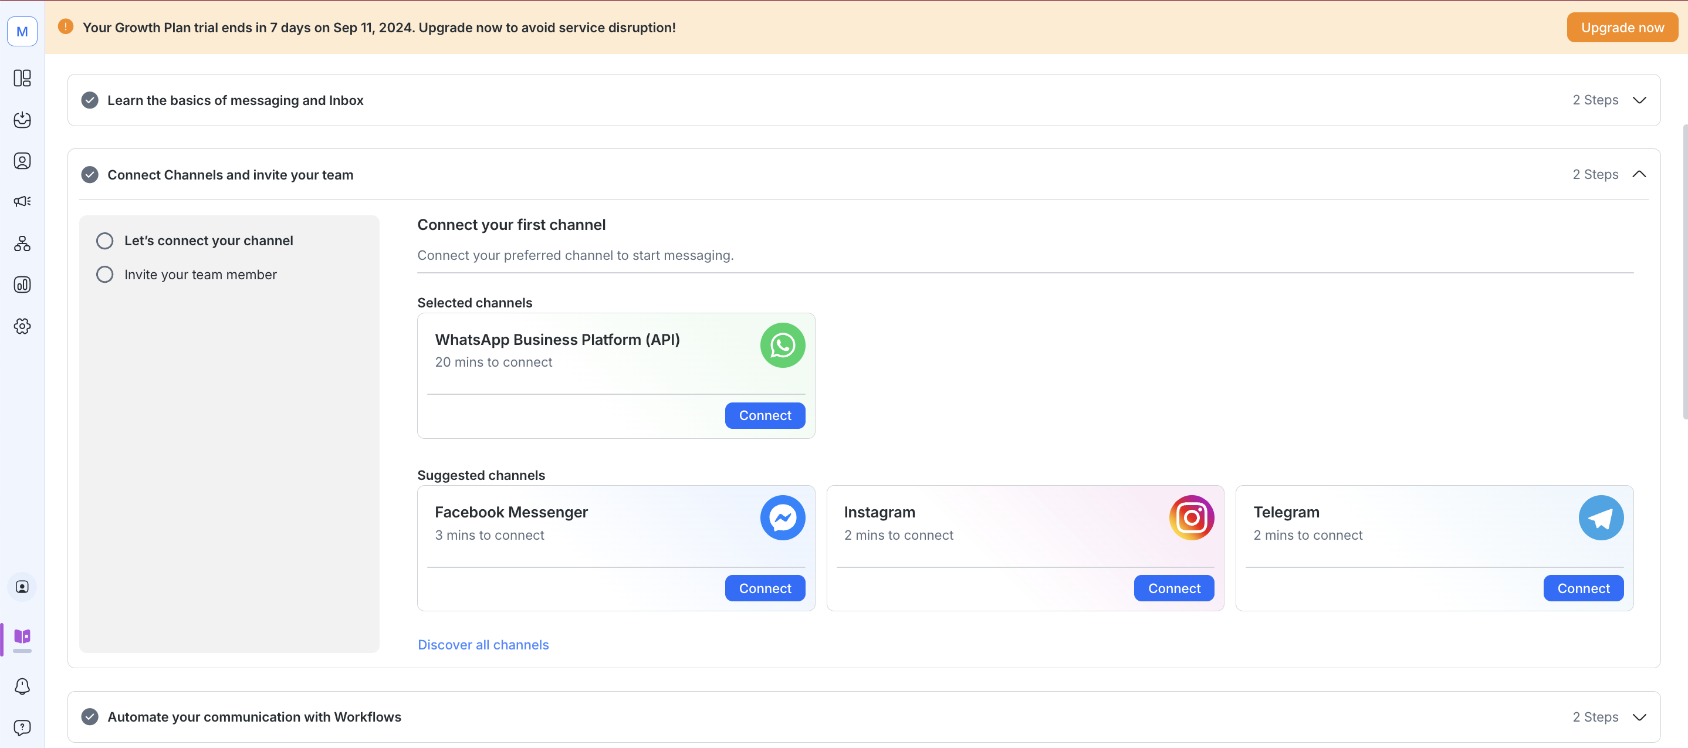1688x748 pixels.
Task: Open the Workflows sidebar icon
Action: pos(22,243)
